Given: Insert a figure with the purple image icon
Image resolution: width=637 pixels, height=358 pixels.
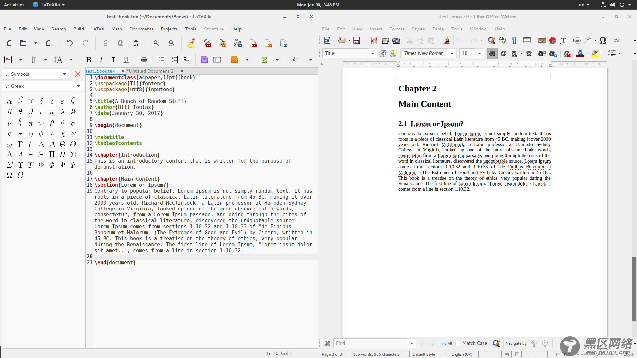Looking at the screenshot, I should point(204,60).
